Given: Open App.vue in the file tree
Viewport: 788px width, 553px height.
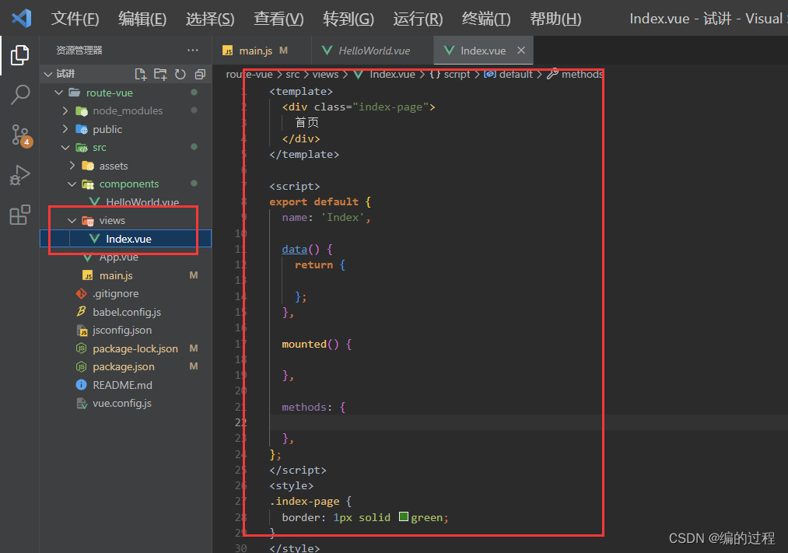Looking at the screenshot, I should (x=126, y=257).
